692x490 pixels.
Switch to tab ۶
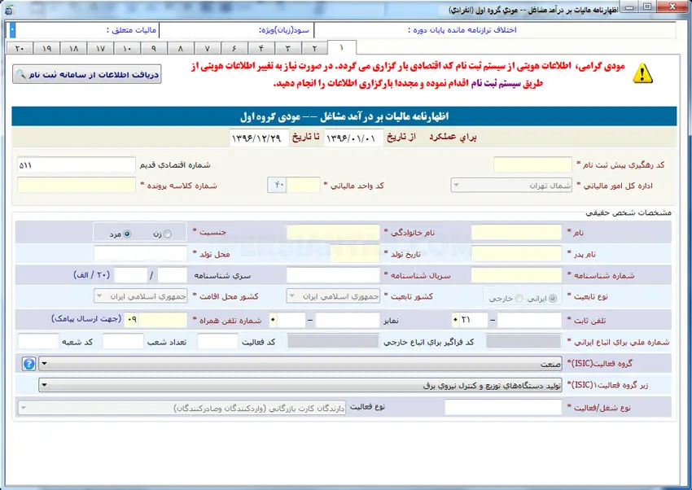tap(234, 48)
